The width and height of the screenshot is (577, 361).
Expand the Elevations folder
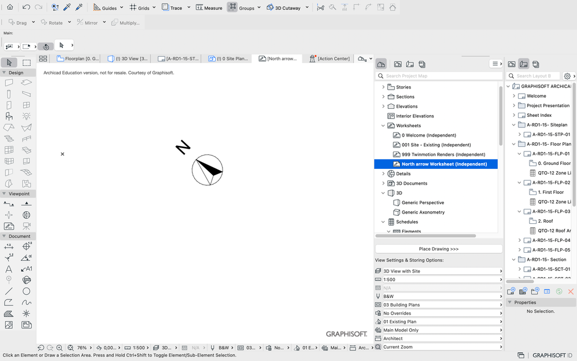[x=383, y=106]
